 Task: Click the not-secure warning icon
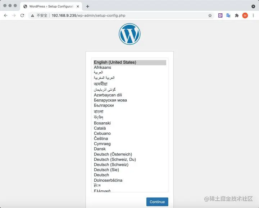pyautogui.click(x=32, y=15)
